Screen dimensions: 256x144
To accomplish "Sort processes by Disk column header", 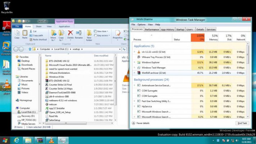I will [x=225, y=37].
